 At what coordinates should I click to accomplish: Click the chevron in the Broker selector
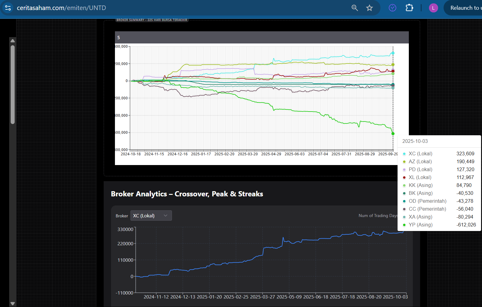[x=166, y=216]
